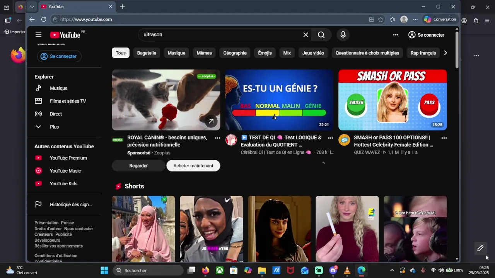Open the Edge profile avatar
Viewport: 495px width, 278px height.
coord(404,19)
